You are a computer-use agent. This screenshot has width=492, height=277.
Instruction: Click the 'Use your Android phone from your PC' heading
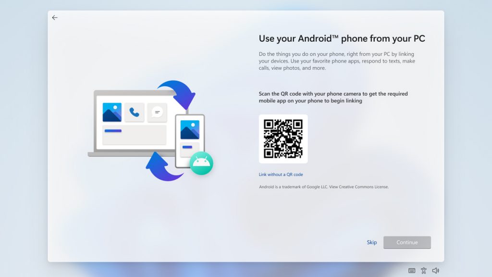click(342, 39)
